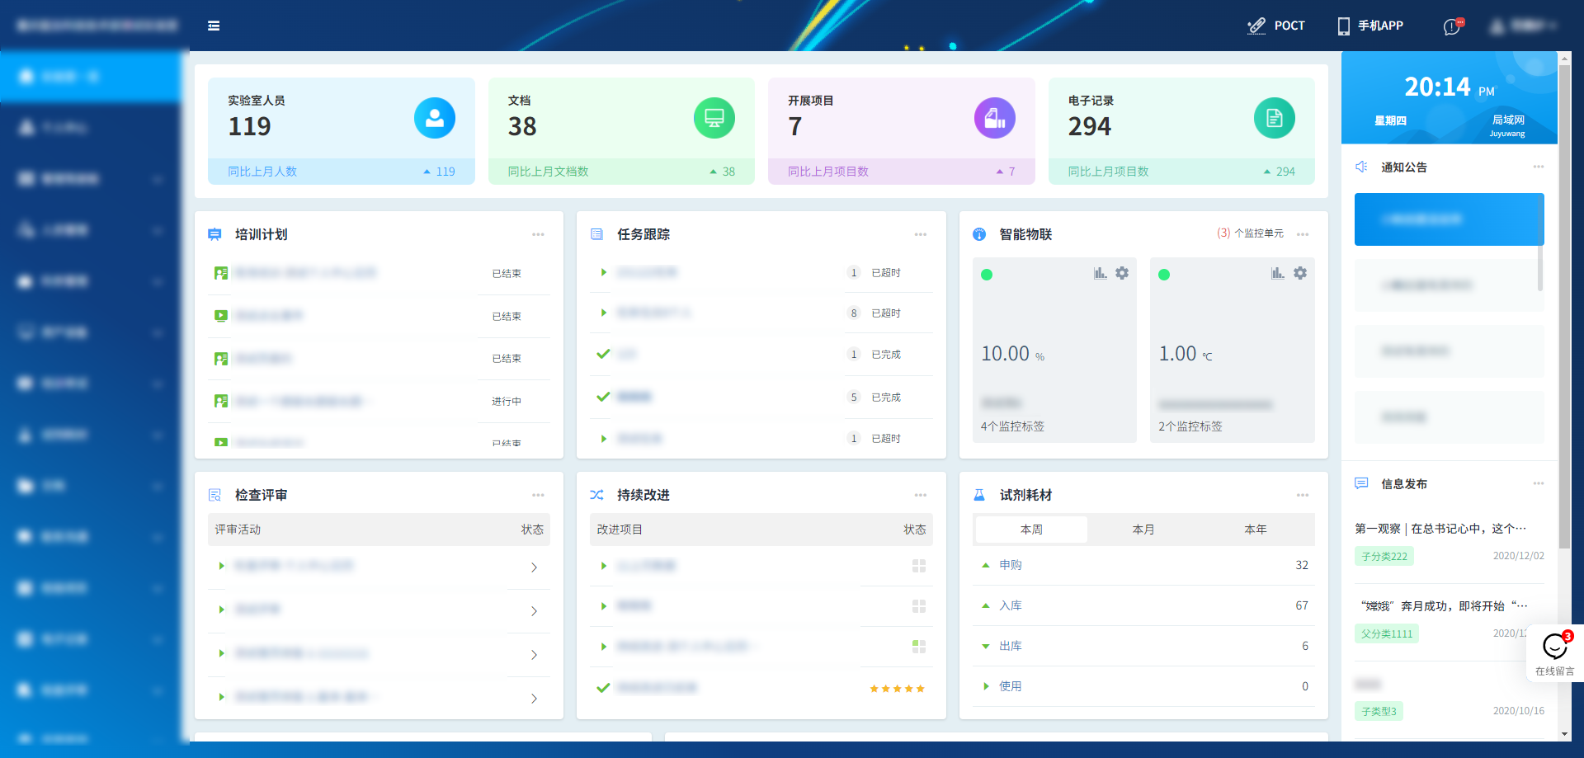
Task: Open the notification message bubble icon
Action: coord(1452,26)
